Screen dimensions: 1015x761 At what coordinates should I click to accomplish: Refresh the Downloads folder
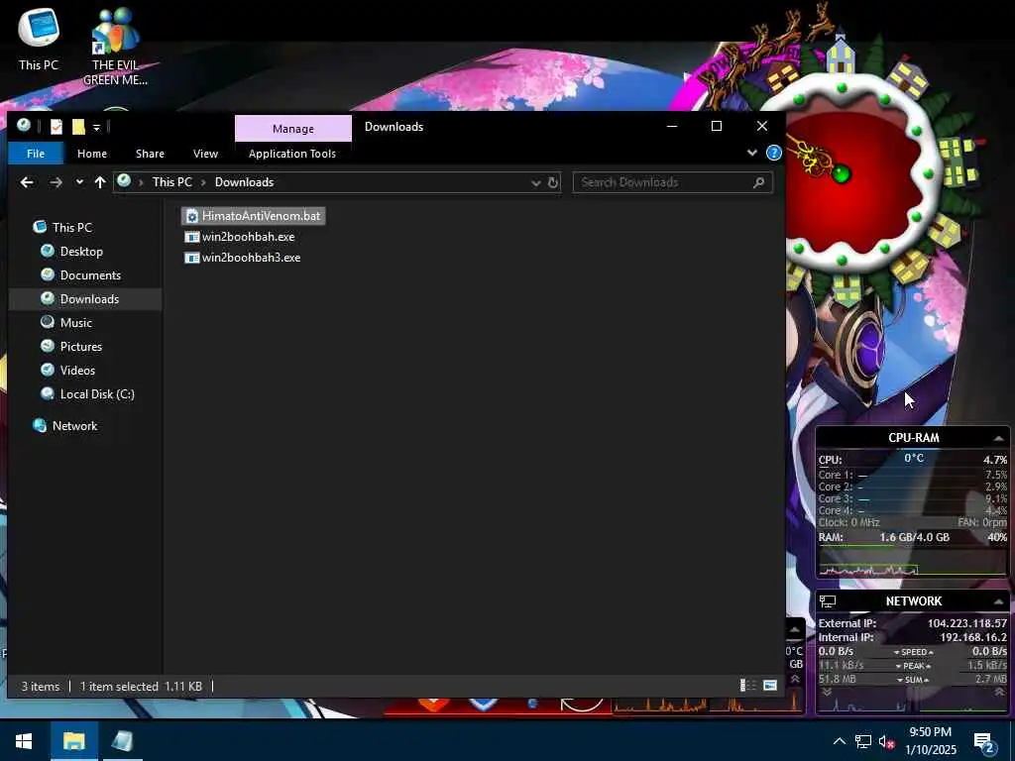pos(553,182)
